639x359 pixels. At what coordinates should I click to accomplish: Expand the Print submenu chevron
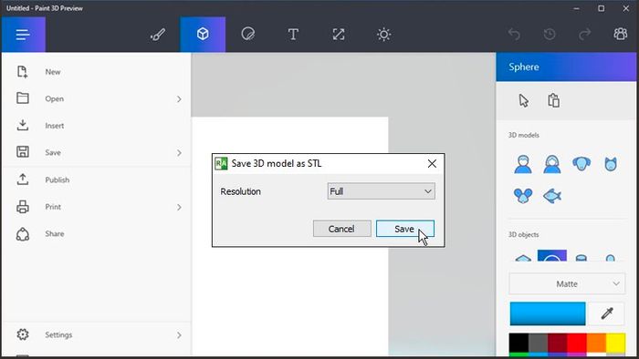point(179,208)
